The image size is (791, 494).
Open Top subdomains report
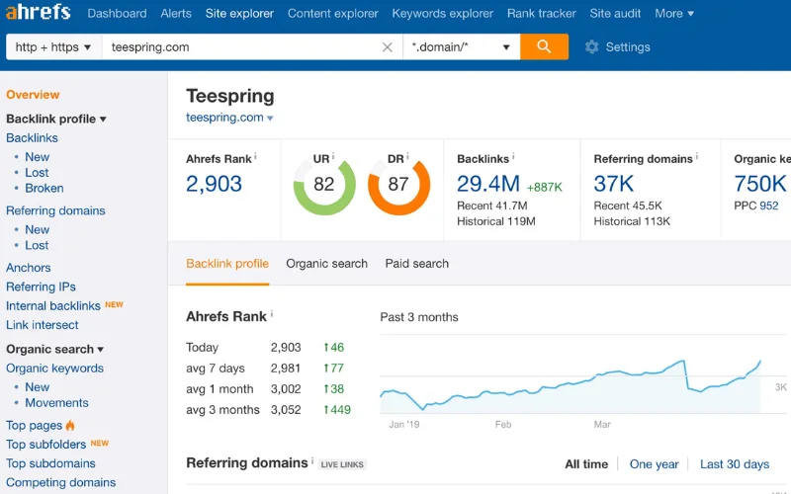50,463
